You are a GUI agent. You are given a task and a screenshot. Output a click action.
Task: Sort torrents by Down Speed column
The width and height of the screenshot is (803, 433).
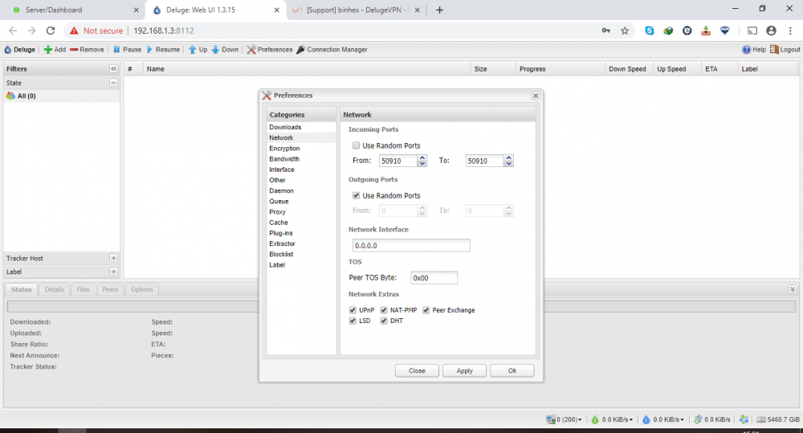pos(628,68)
